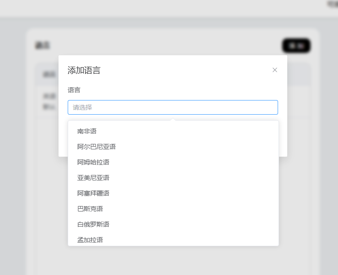This screenshot has height=275, width=338.
Task: Choose 孟加拉语 at the list bottom
Action: coord(90,239)
